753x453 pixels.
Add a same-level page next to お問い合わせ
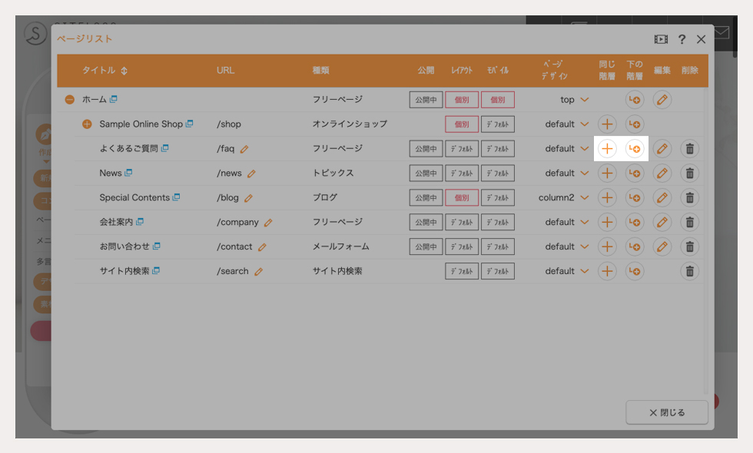[x=607, y=246]
